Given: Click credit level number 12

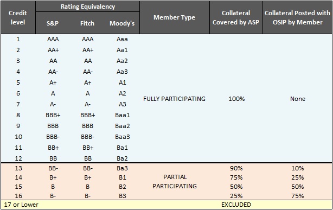Looking at the screenshot, I should click(x=18, y=158).
